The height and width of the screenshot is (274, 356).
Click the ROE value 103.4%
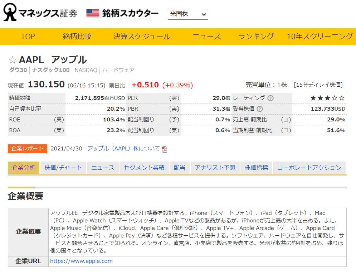pyautogui.click(x=114, y=120)
